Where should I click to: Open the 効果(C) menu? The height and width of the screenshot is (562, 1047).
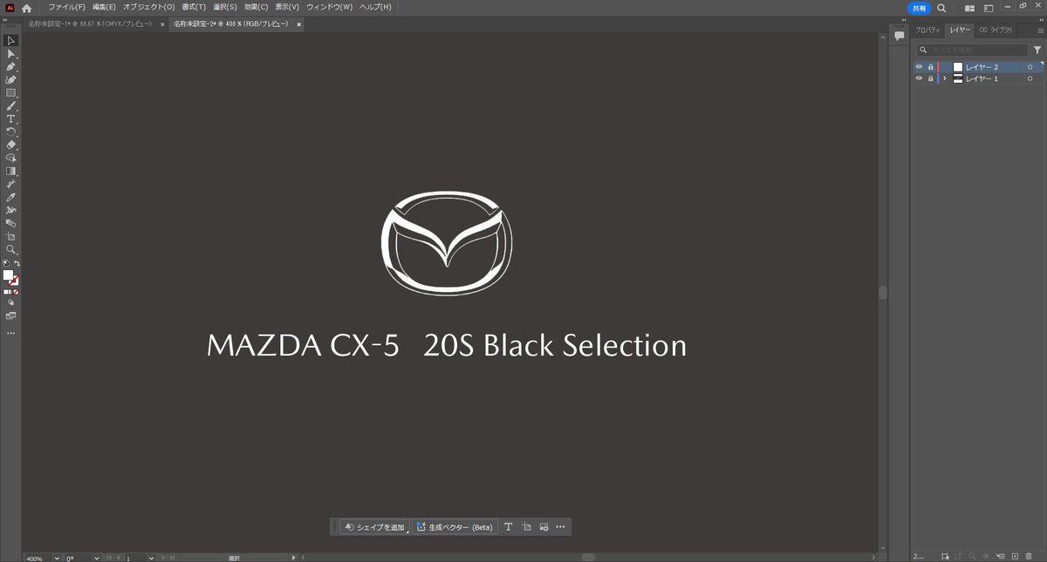257,7
